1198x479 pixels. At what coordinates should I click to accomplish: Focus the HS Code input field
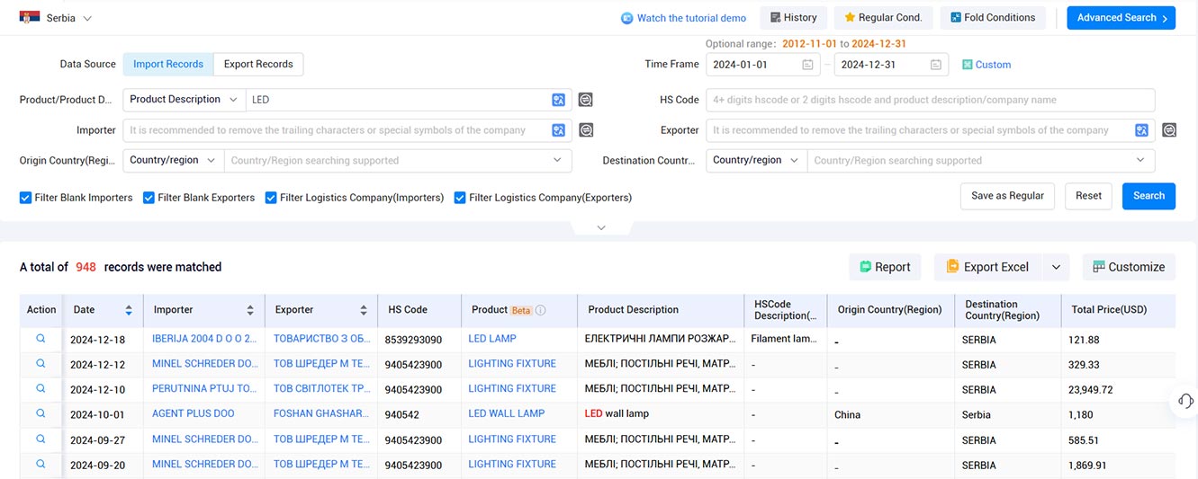(930, 100)
